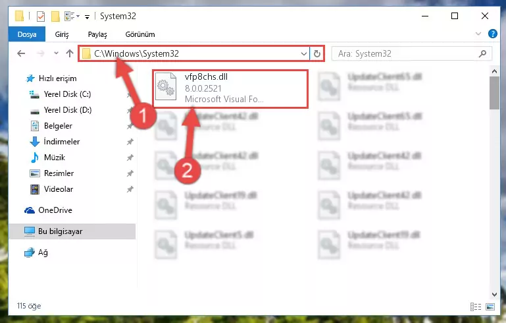
Task: Select the vfp8chs.dll file
Action: 230,88
